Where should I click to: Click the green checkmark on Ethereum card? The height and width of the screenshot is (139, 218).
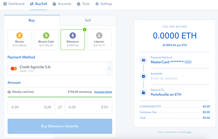pyautogui.click(x=84, y=29)
